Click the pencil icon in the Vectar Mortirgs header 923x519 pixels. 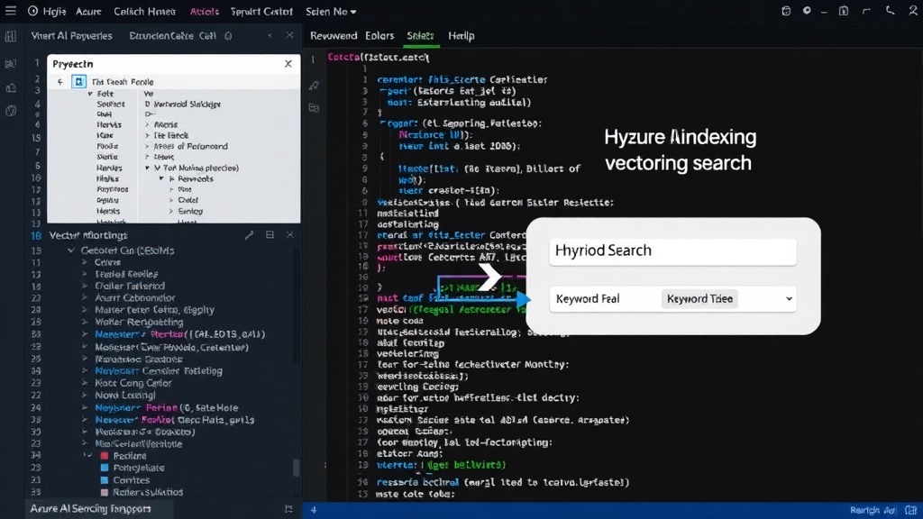[249, 235]
